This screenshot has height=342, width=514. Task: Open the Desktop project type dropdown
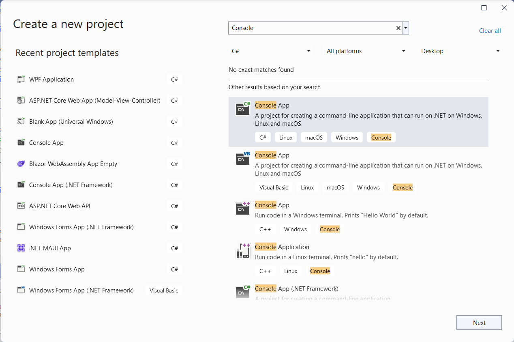[x=460, y=51]
